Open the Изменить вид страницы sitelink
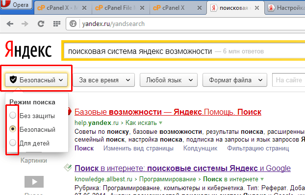The height and width of the screenshot is (195, 305). pyautogui.click(x=138, y=148)
